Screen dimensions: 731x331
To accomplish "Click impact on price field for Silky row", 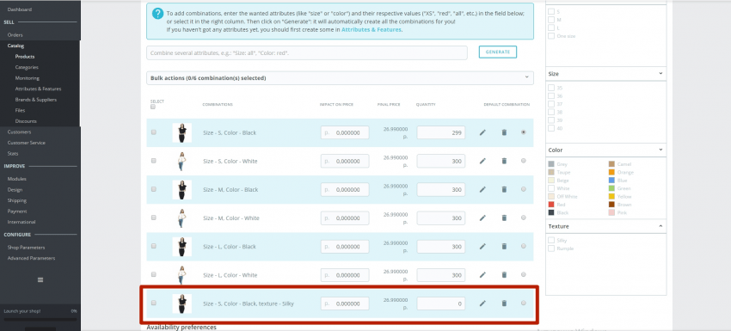I will tap(345, 303).
